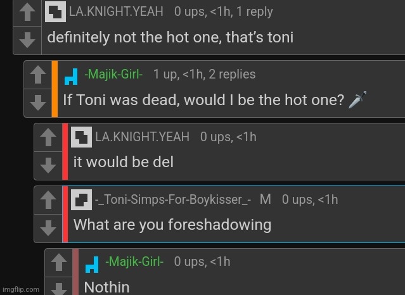Click Majik-Girl's blue avatar on dagger comment
This screenshot has height=295, width=405.
coord(71,77)
